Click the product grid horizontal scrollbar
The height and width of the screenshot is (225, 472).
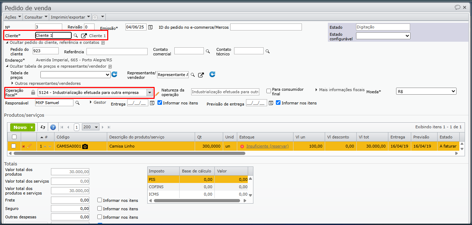(x=129, y=153)
